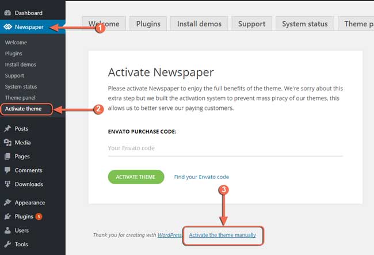Click the Dashboard gauge icon
Viewport: 374px width, 255px height.
(7, 13)
